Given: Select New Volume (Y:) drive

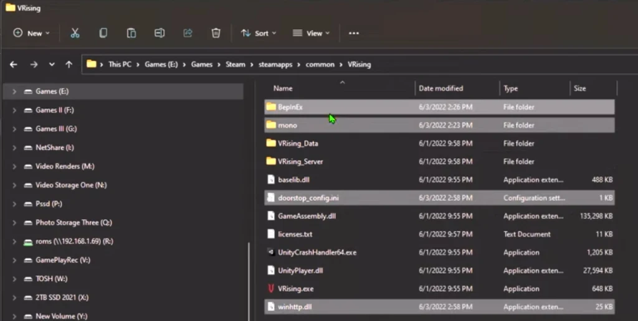Looking at the screenshot, I should tap(61, 316).
